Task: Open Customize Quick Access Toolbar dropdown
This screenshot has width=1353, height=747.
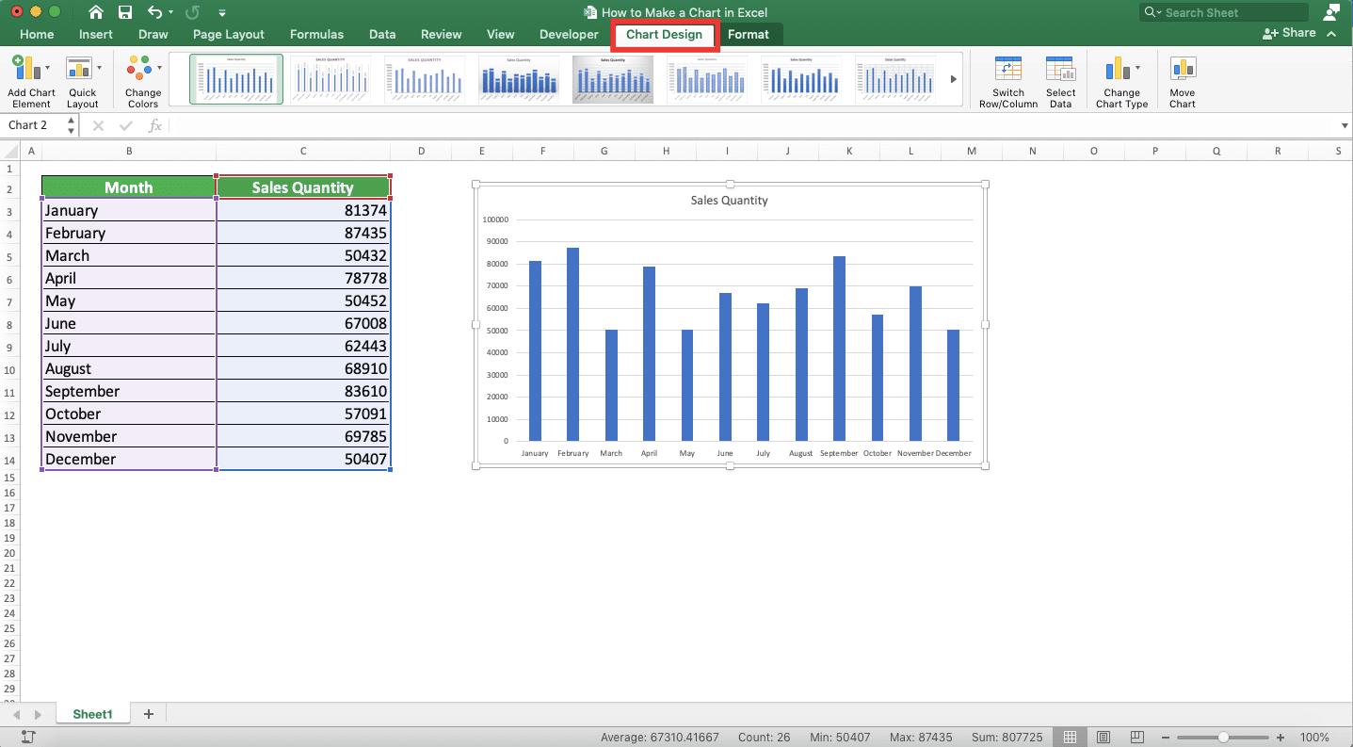Action: [x=222, y=13]
